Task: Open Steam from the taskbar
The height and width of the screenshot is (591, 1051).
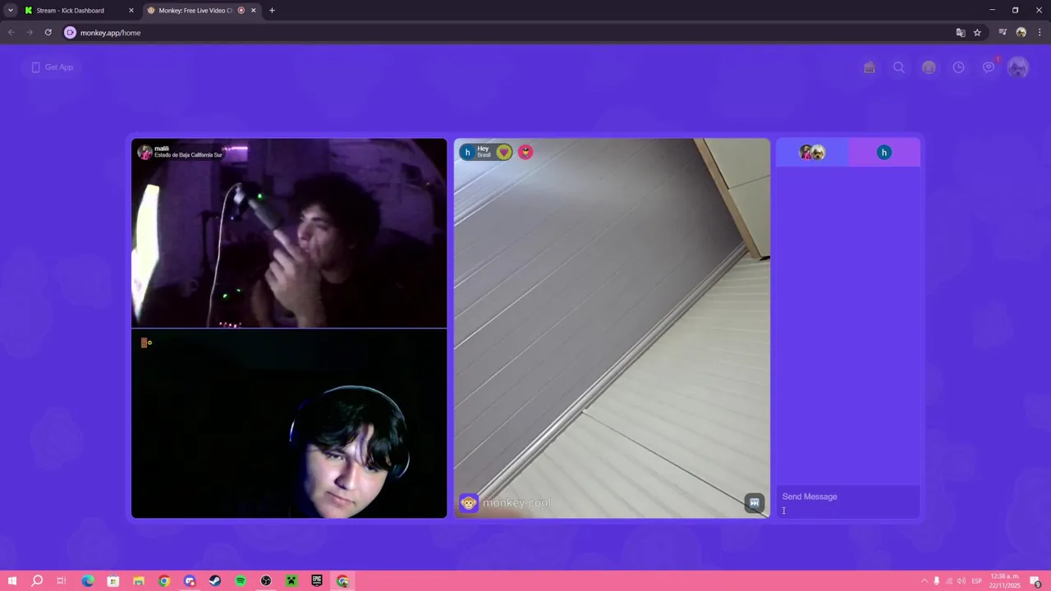Action: 215,581
